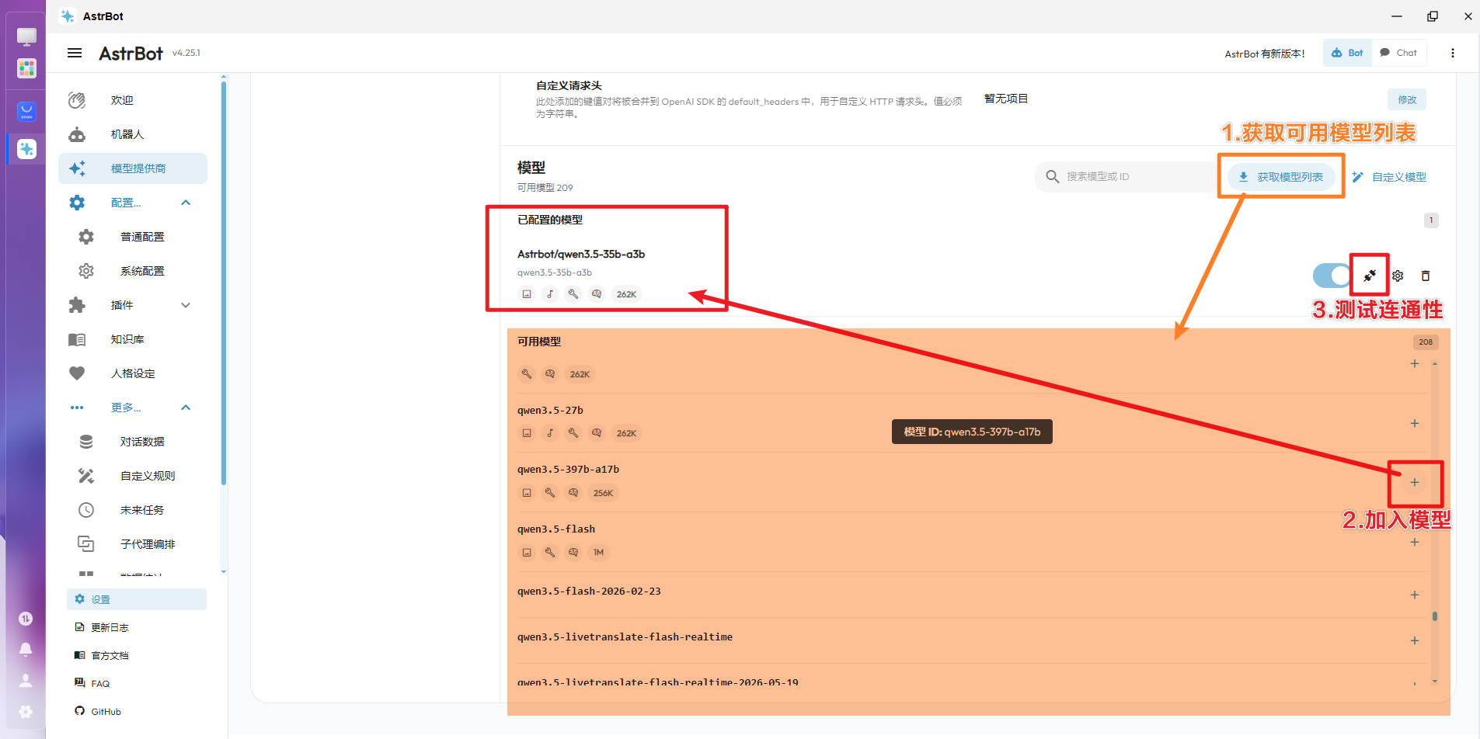The height and width of the screenshot is (739, 1480).
Task: Open 子代理编排 page
Action: click(x=133, y=544)
